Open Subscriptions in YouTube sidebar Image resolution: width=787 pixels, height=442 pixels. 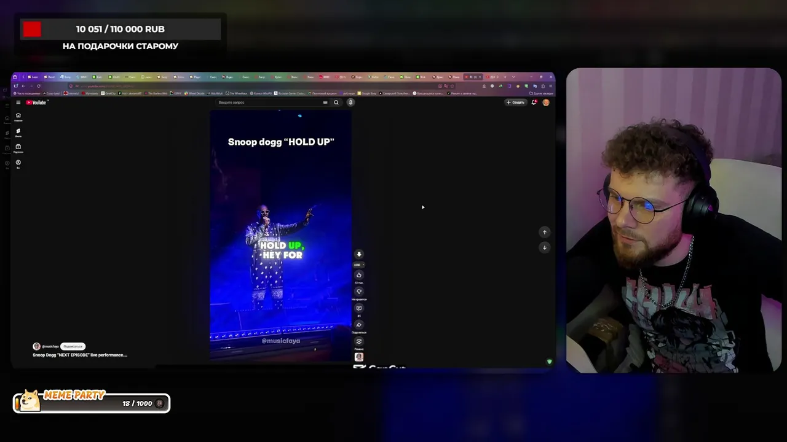click(18, 148)
